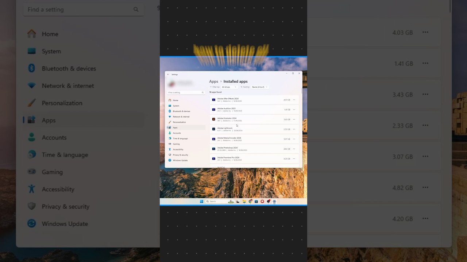Click the foreground window's 4.03 GB size text
Viewport: 467px width, 262px height.
(x=287, y=100)
